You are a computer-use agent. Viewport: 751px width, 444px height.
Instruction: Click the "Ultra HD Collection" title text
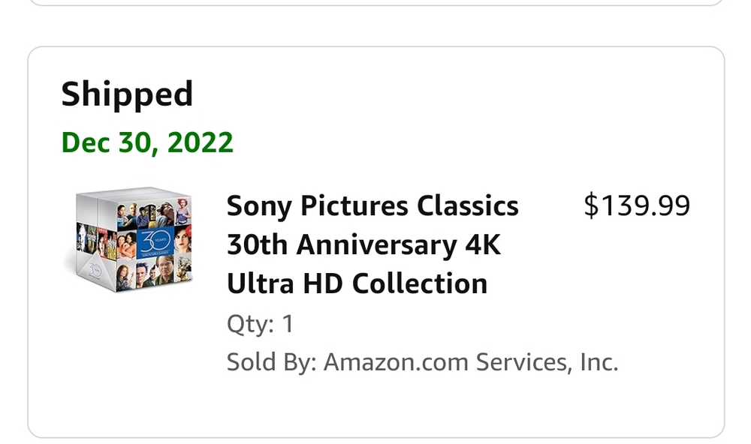tap(357, 283)
